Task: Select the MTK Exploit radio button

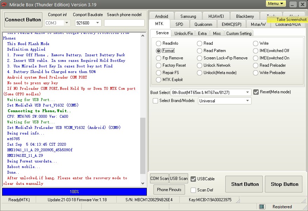Action: [x=158, y=80]
